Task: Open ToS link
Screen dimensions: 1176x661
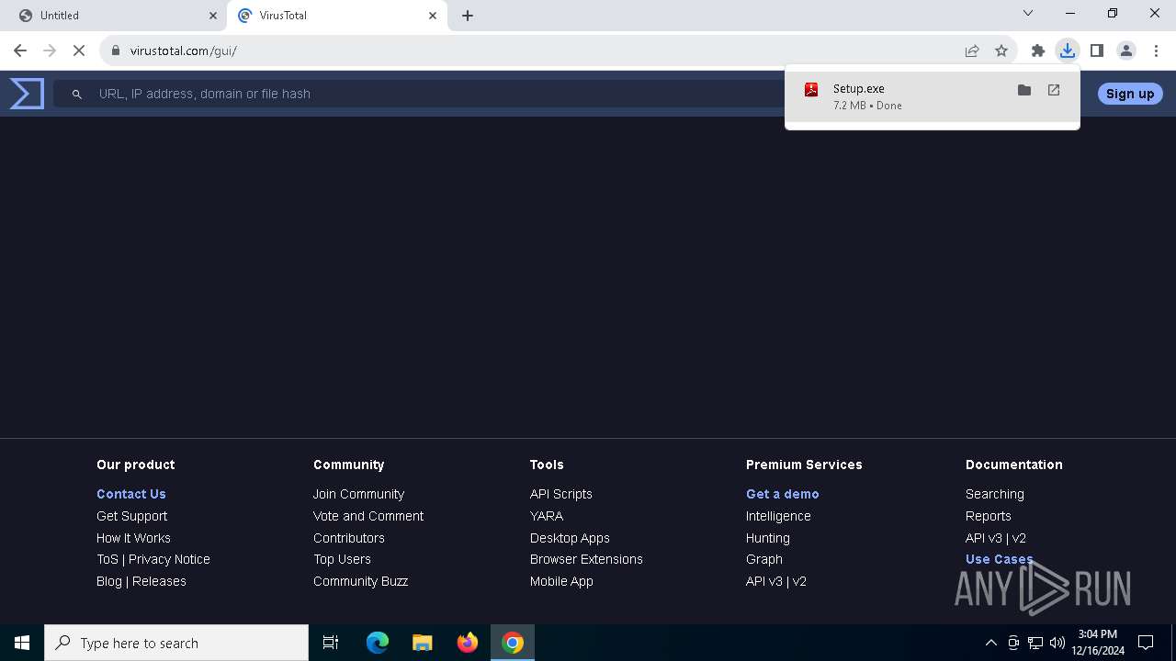Action: point(107,559)
